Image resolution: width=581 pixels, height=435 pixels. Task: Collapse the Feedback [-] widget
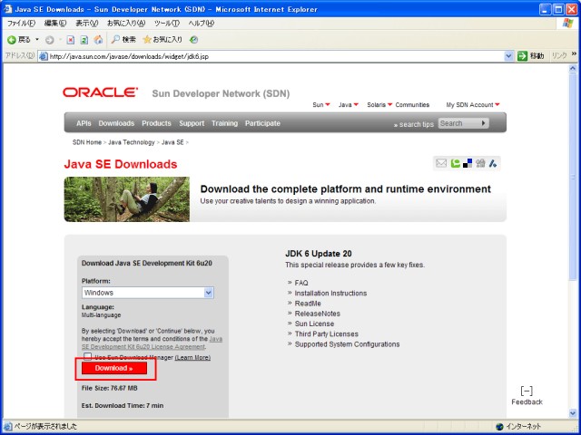[527, 391]
